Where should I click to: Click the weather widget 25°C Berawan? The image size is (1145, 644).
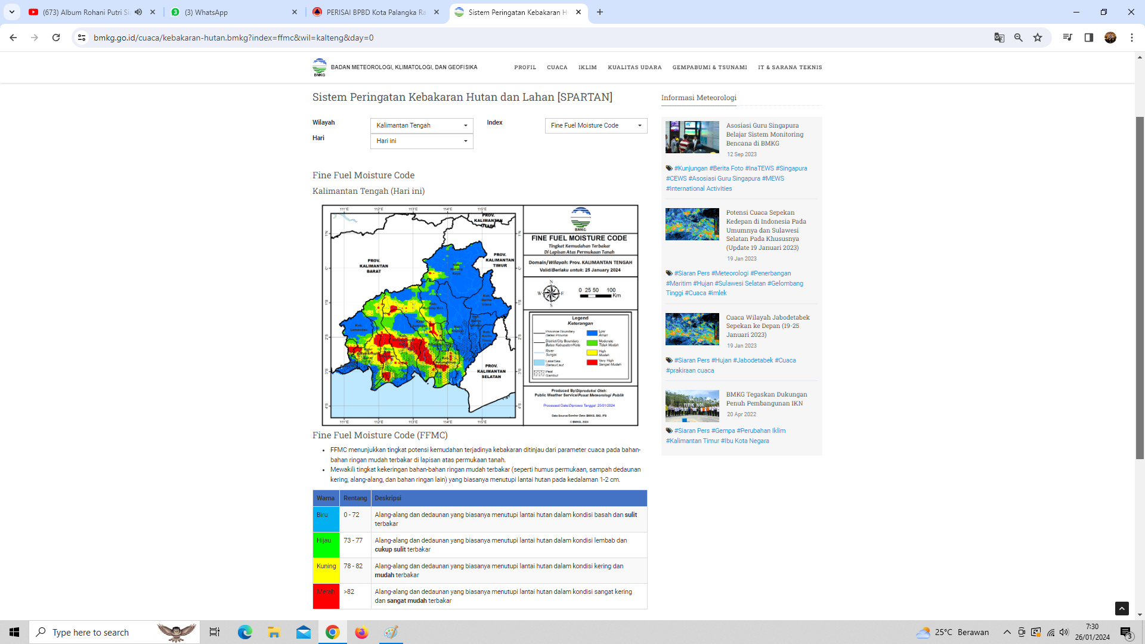tap(953, 632)
